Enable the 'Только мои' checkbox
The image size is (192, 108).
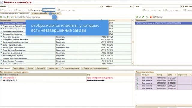tap(1, 10)
